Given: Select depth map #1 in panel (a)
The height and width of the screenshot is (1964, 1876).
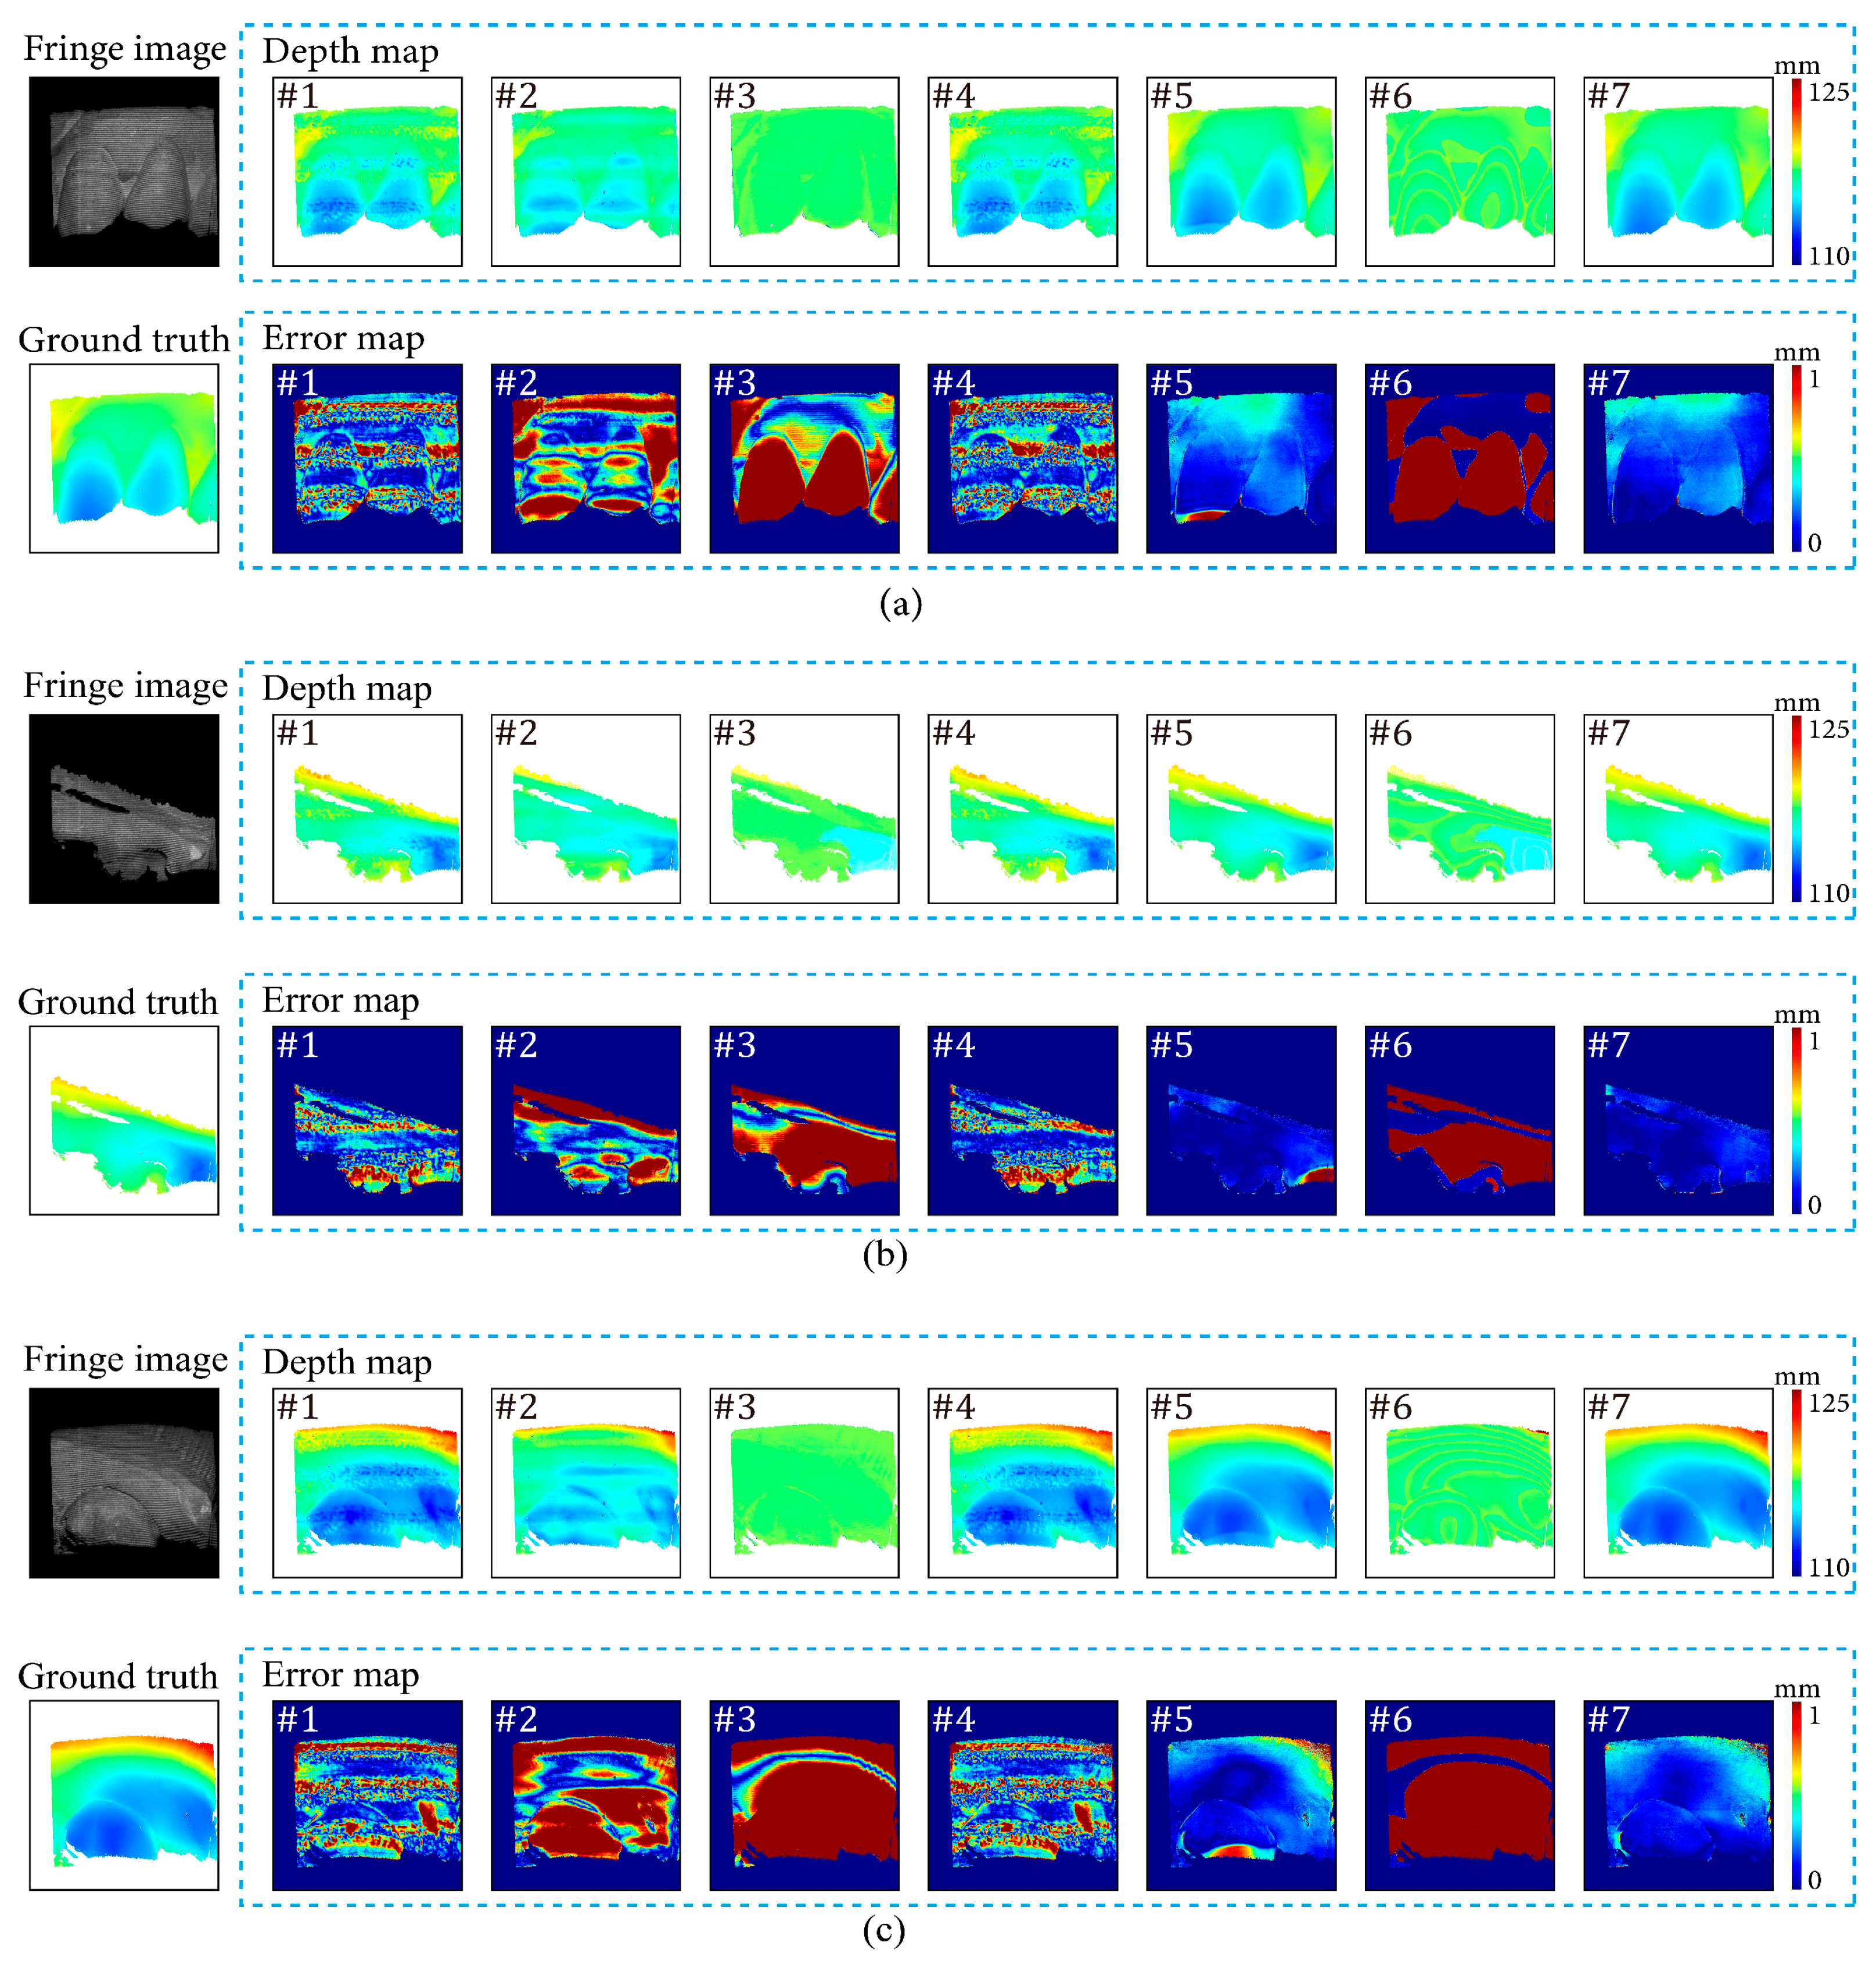Looking at the screenshot, I should 367,172.
